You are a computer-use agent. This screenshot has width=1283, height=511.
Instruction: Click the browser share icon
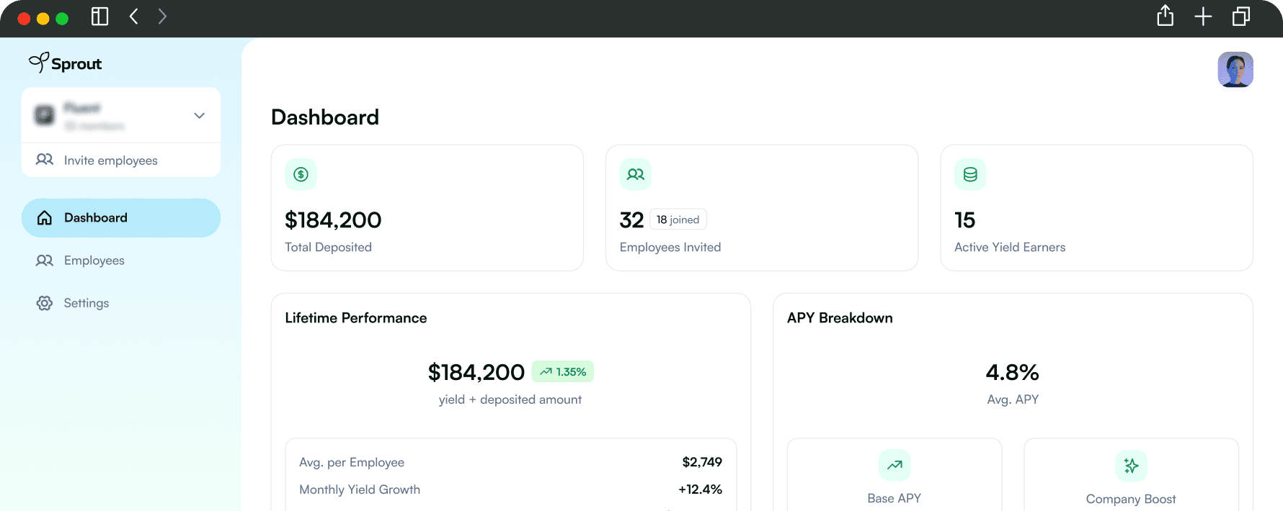pyautogui.click(x=1165, y=16)
